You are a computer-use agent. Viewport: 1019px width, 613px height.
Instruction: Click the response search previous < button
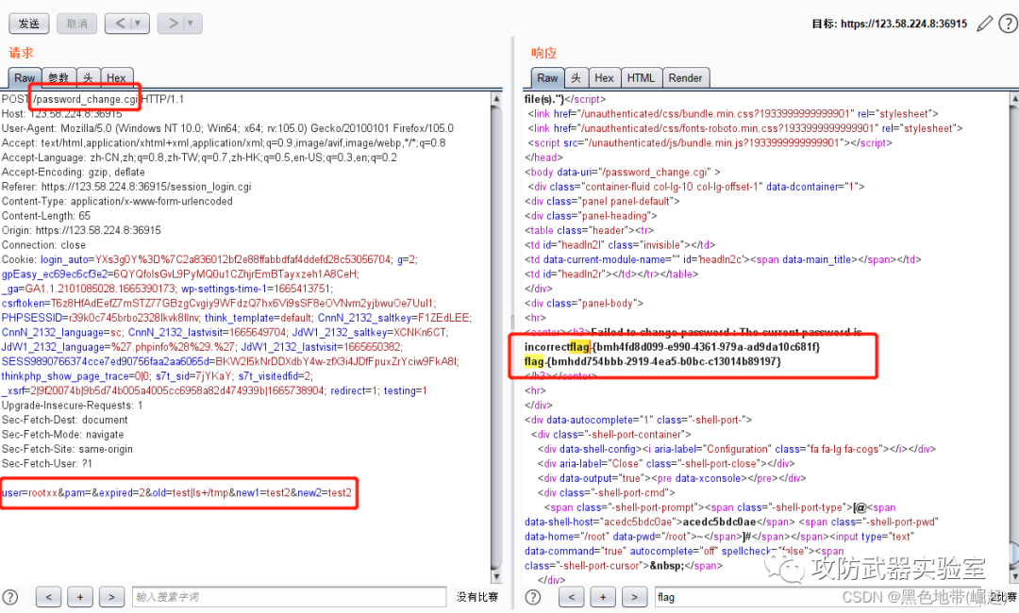coord(571,597)
